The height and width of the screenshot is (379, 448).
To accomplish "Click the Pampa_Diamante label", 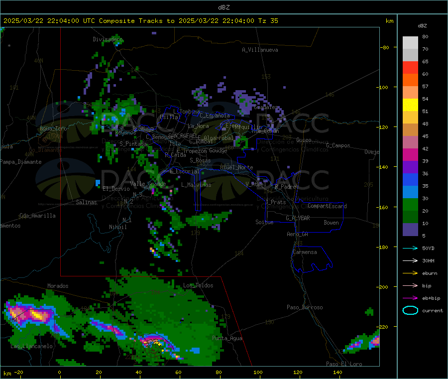I will pyautogui.click(x=20, y=162).
